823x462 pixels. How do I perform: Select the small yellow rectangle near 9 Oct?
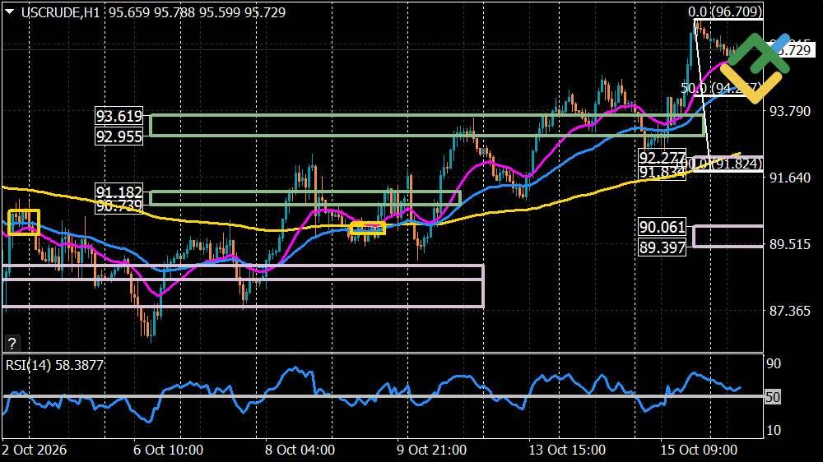click(x=367, y=228)
